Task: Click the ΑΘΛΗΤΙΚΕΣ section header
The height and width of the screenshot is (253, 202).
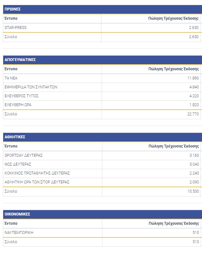Action: click(15, 137)
